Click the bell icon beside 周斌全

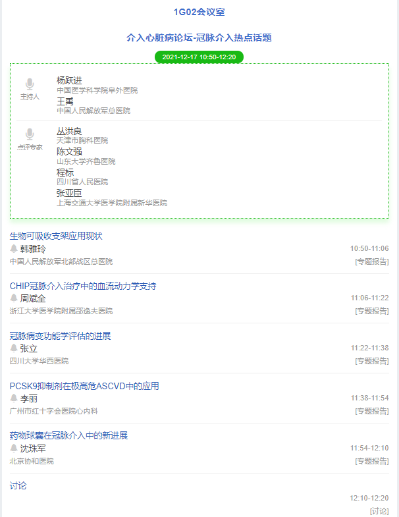(14, 298)
